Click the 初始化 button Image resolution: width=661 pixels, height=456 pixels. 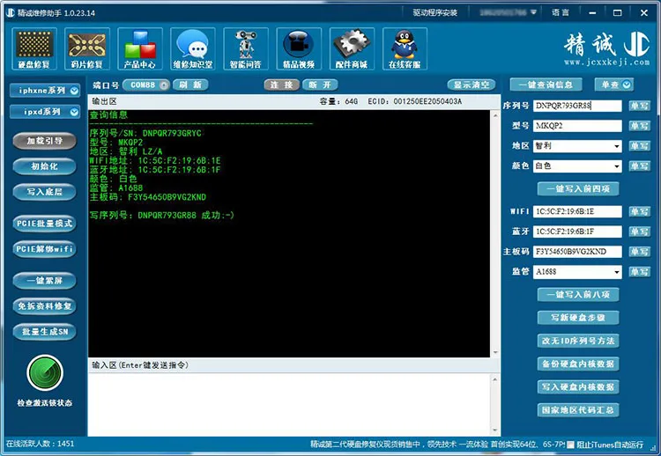tap(45, 166)
